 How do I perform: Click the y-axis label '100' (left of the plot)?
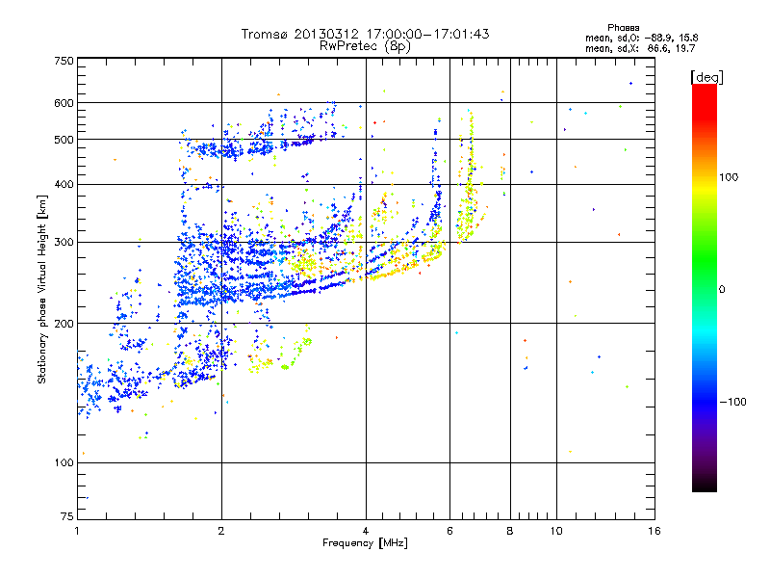pyautogui.click(x=64, y=463)
